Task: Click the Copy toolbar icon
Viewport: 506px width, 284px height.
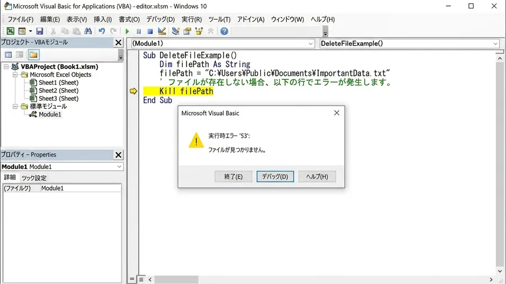Action: pos(65,31)
